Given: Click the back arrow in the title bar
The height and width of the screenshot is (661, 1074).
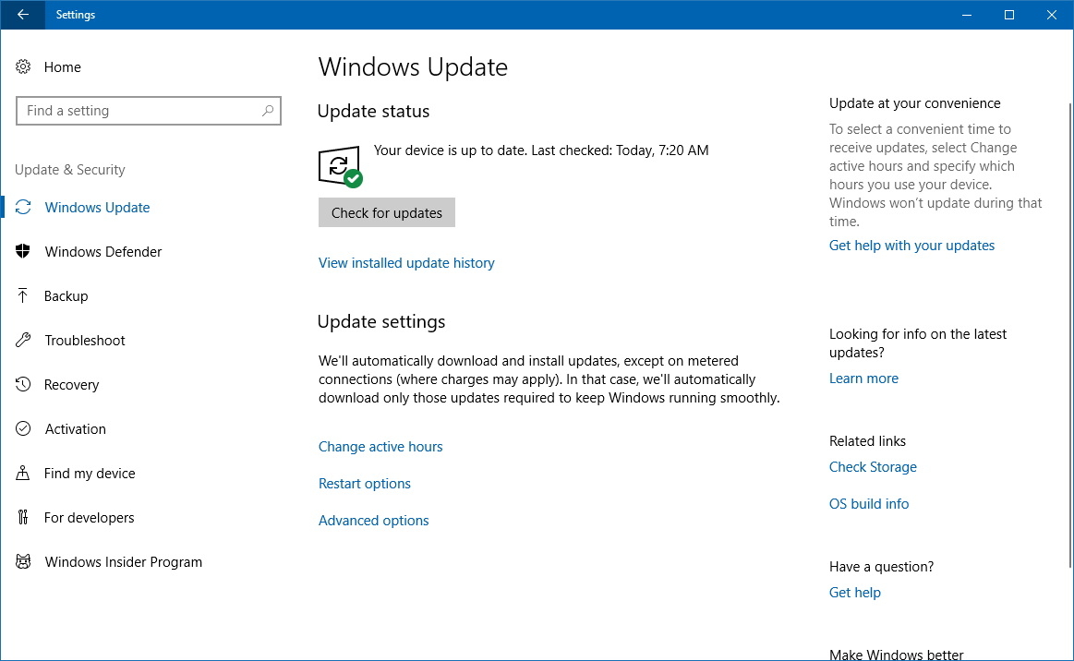Looking at the screenshot, I should (x=22, y=15).
